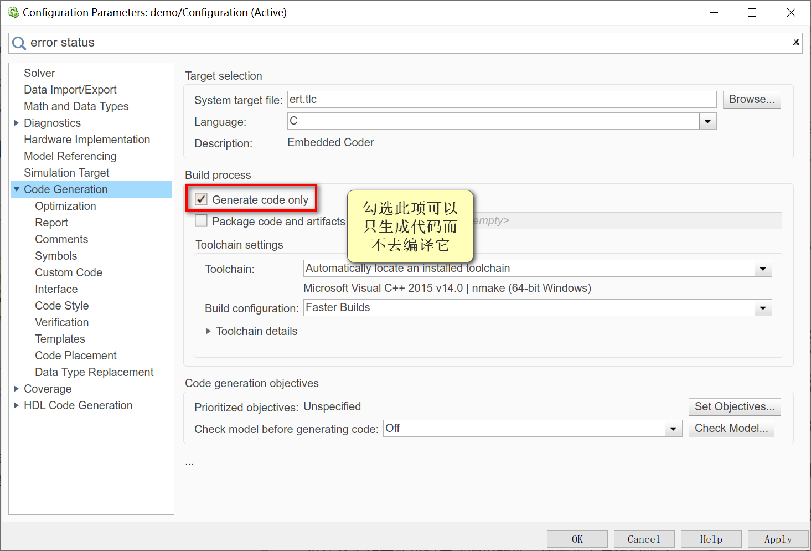This screenshot has width=811, height=551.
Task: Click the search field containing "error status"
Action: click(x=405, y=43)
